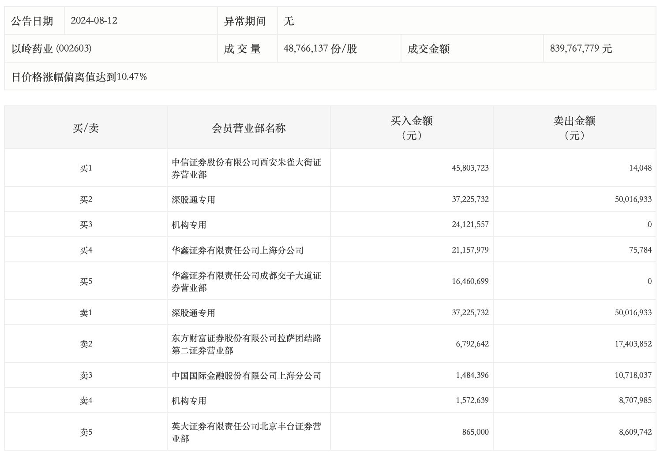The width and height of the screenshot is (660, 455).
Task: Click the 日价格涨幅偏离值达到10.47% description
Action: (79, 77)
